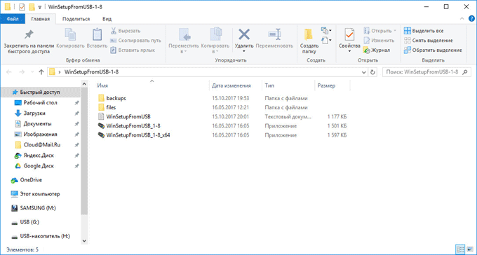Viewport: 477px width, 255px height.
Task: Open the recent locations dropdown arrow
Action: (x=32, y=72)
